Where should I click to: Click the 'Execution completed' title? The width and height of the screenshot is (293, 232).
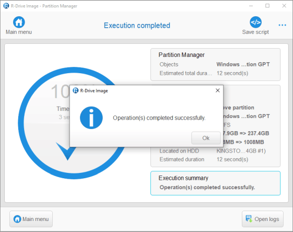coord(137,26)
